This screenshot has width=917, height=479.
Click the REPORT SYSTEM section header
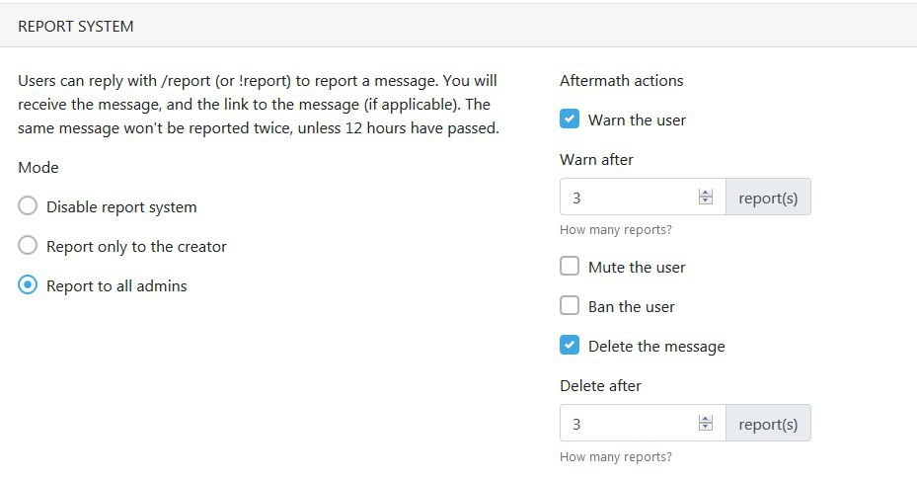click(75, 27)
